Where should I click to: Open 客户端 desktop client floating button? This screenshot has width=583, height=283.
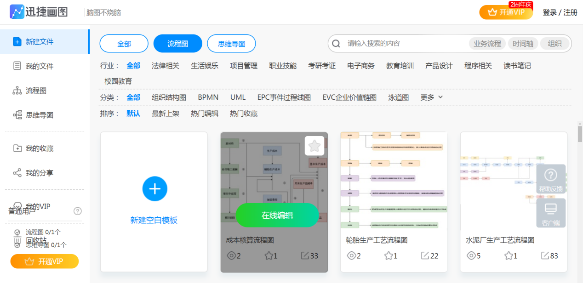pyautogui.click(x=551, y=213)
